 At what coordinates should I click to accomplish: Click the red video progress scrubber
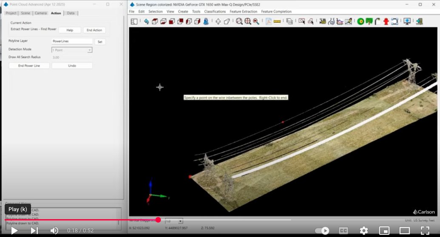[x=158, y=220]
